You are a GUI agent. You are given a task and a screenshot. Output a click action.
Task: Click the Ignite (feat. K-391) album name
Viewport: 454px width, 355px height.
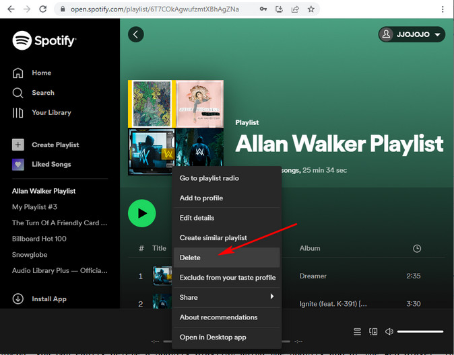tap(333, 304)
